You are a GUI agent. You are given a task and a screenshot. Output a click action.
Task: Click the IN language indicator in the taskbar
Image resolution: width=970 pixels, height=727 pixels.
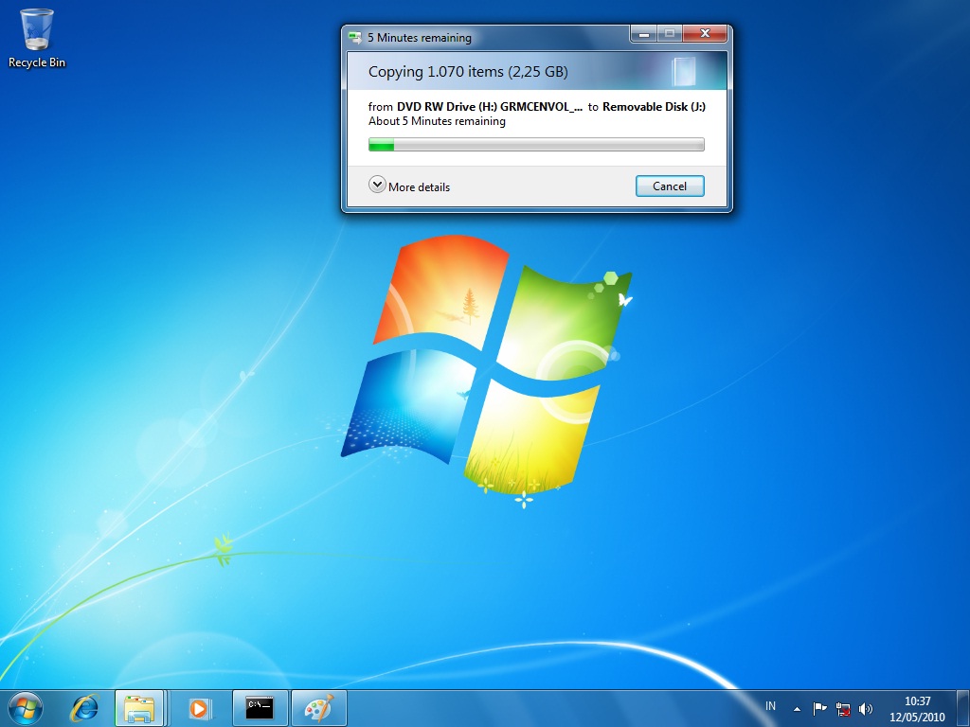click(x=770, y=706)
